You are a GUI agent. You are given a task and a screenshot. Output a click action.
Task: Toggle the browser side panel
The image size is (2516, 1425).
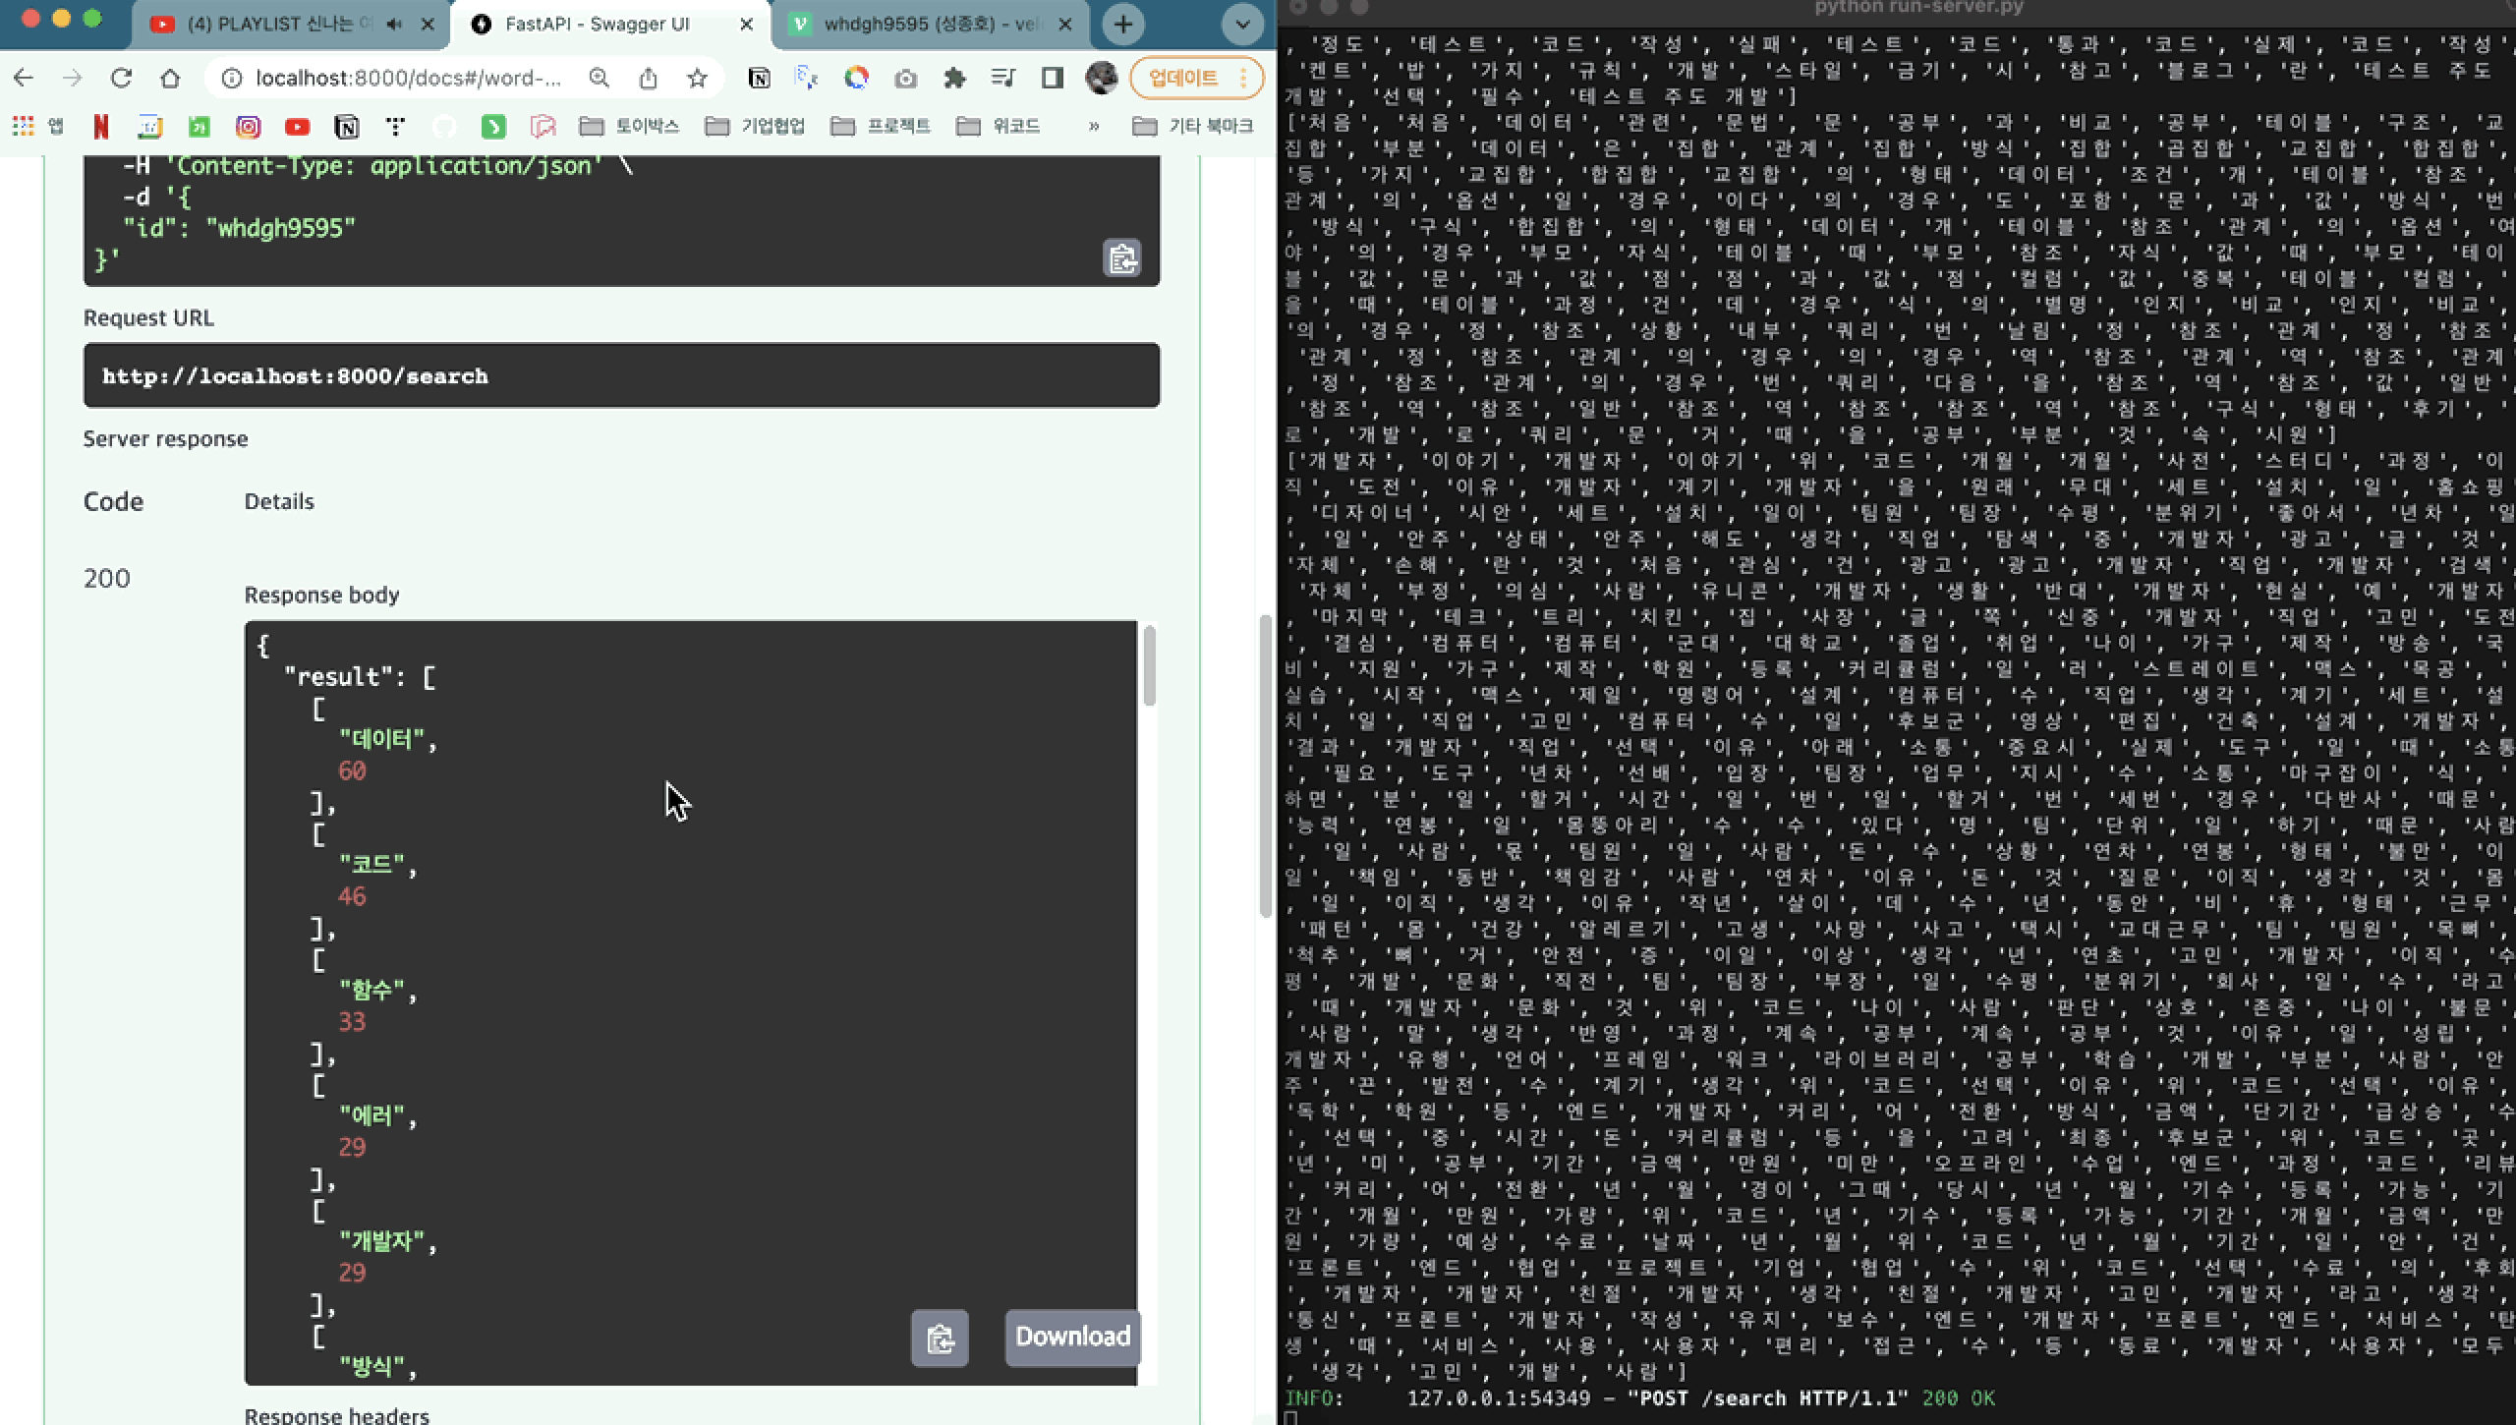coord(1052,79)
